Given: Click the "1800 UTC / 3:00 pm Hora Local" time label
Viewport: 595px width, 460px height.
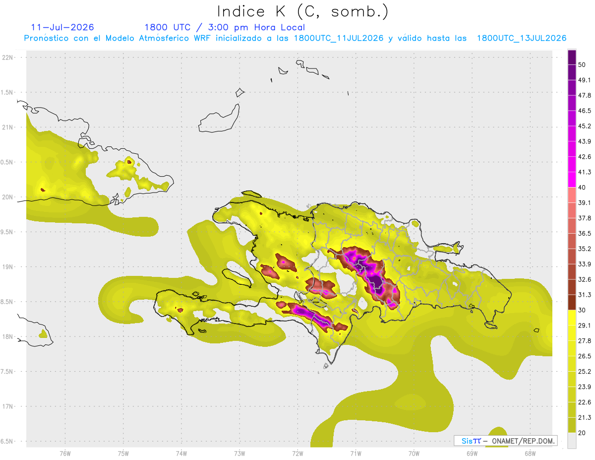Looking at the screenshot, I should pyautogui.click(x=225, y=27).
